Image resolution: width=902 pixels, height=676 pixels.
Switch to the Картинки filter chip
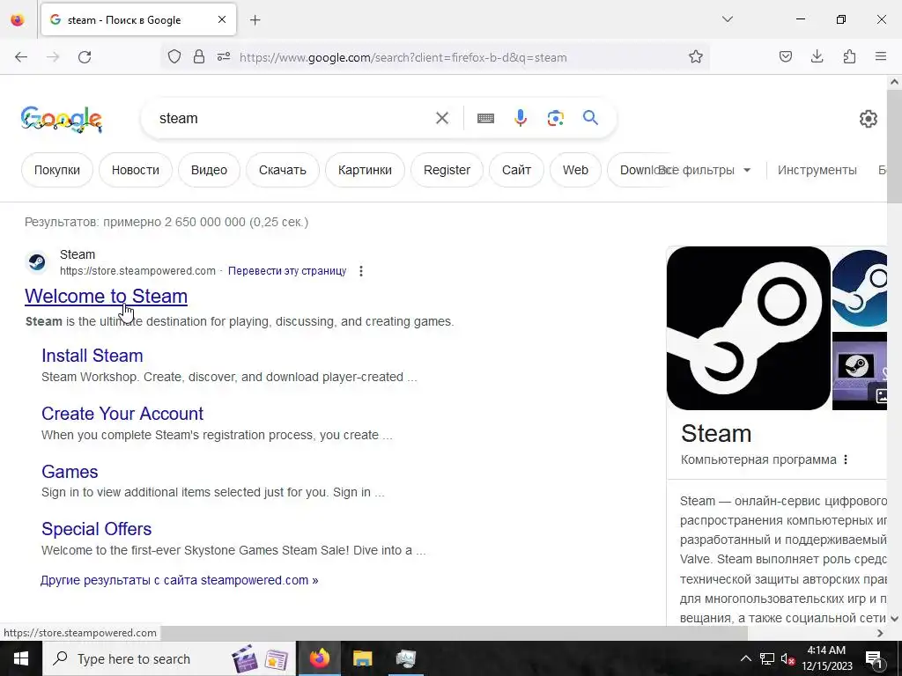pos(365,170)
